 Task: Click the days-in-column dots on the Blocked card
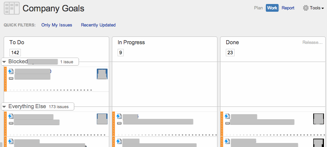pos(50,90)
